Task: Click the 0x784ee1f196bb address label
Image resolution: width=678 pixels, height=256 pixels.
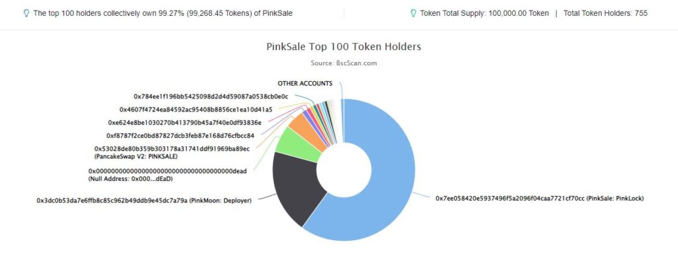Action: point(211,96)
